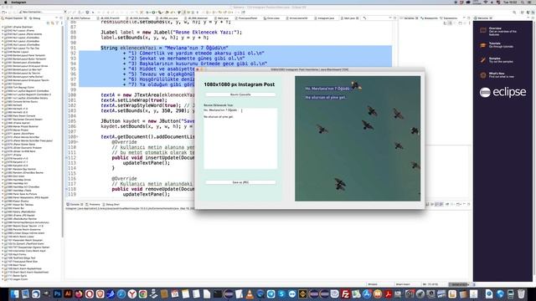Screen dimensions: 536x301
Task: Open Finder from the Dock
Action: pyautogui.click(x=14, y=293)
